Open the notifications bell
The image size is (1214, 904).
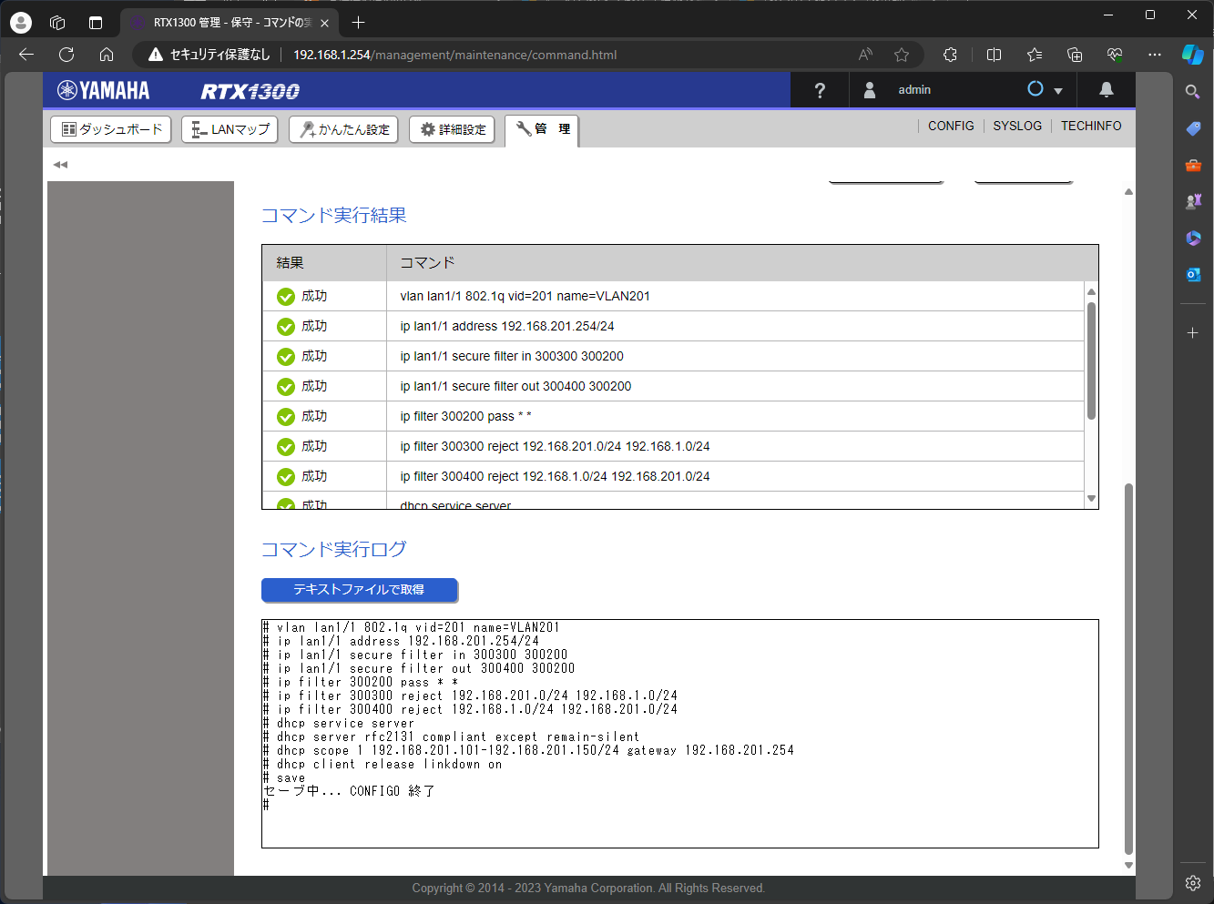pos(1107,89)
